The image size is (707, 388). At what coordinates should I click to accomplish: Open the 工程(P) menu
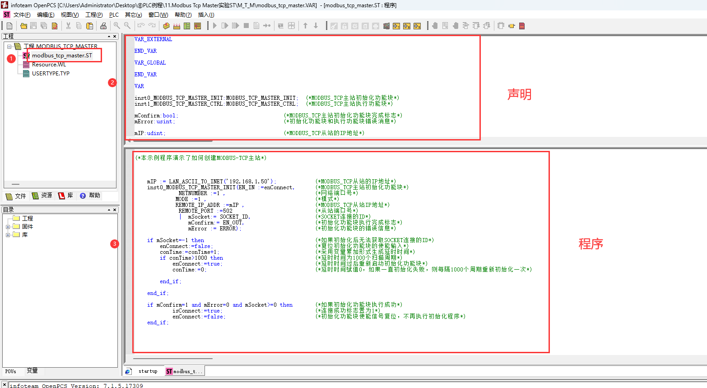point(94,15)
